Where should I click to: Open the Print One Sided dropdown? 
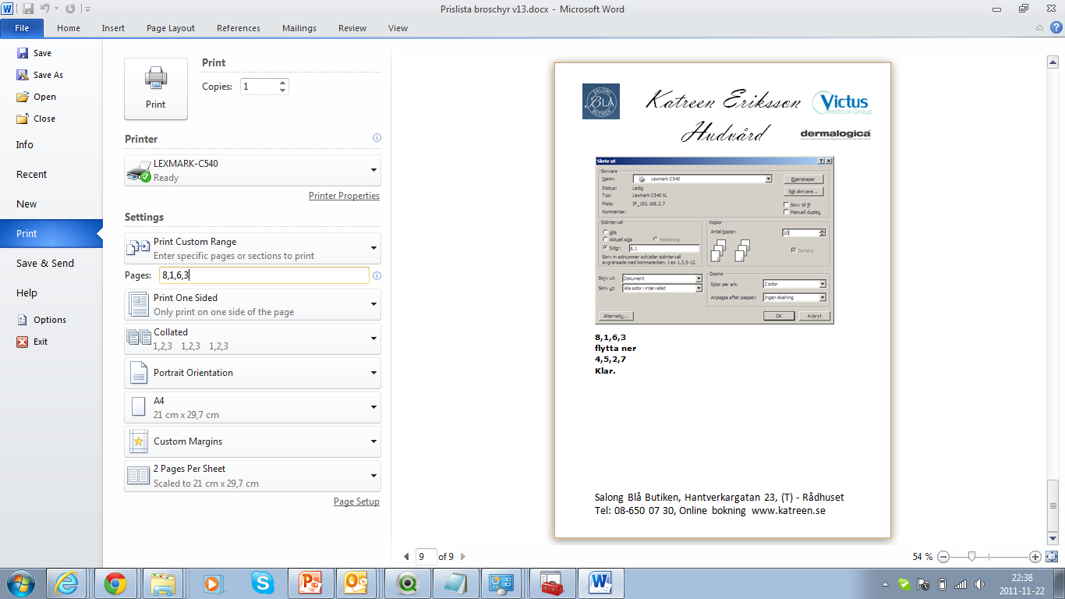point(253,304)
